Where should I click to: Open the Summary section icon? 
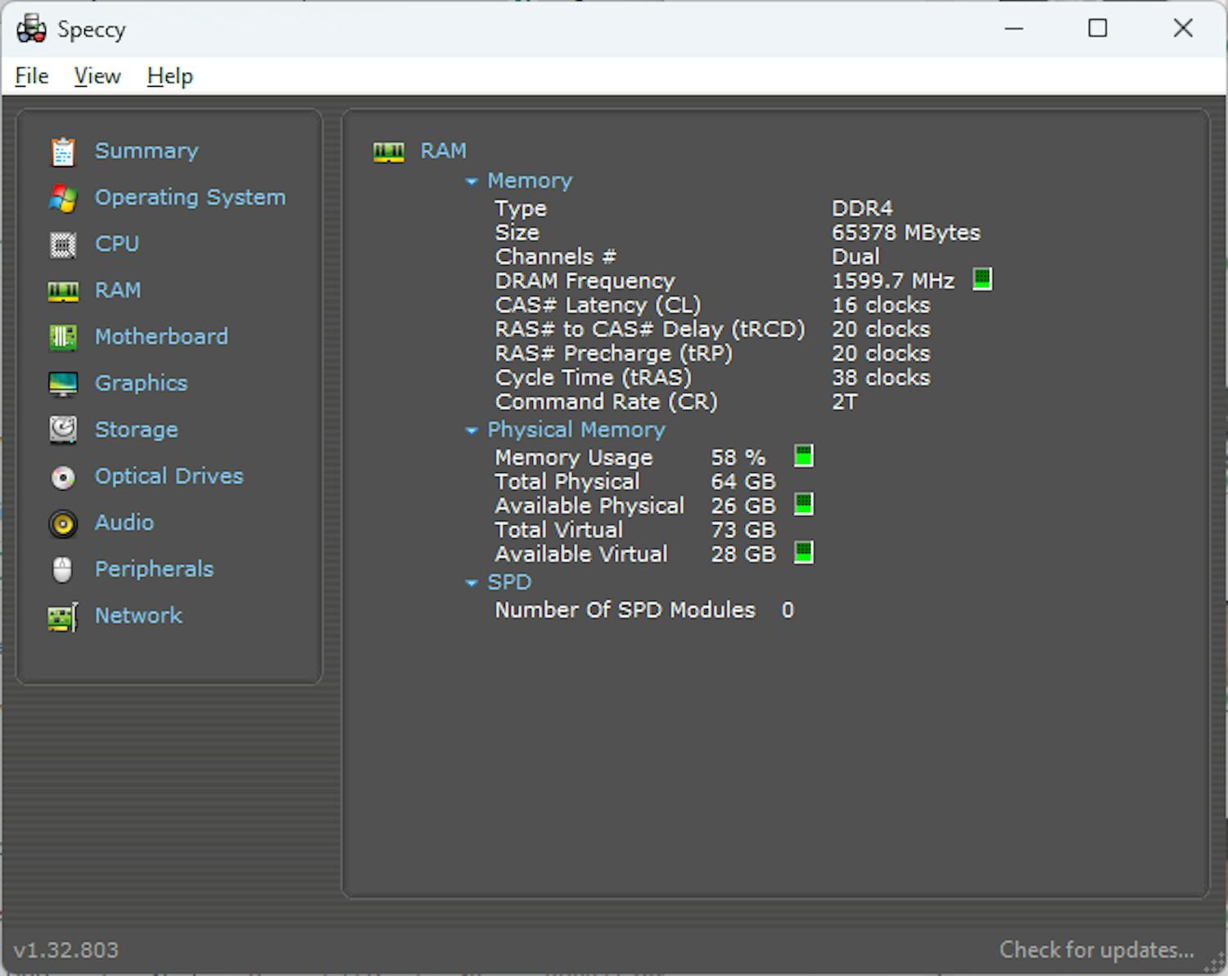tap(63, 151)
